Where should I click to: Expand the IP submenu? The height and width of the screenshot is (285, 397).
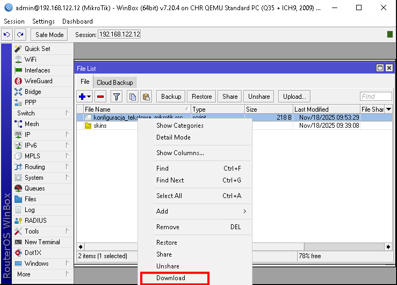click(42, 135)
